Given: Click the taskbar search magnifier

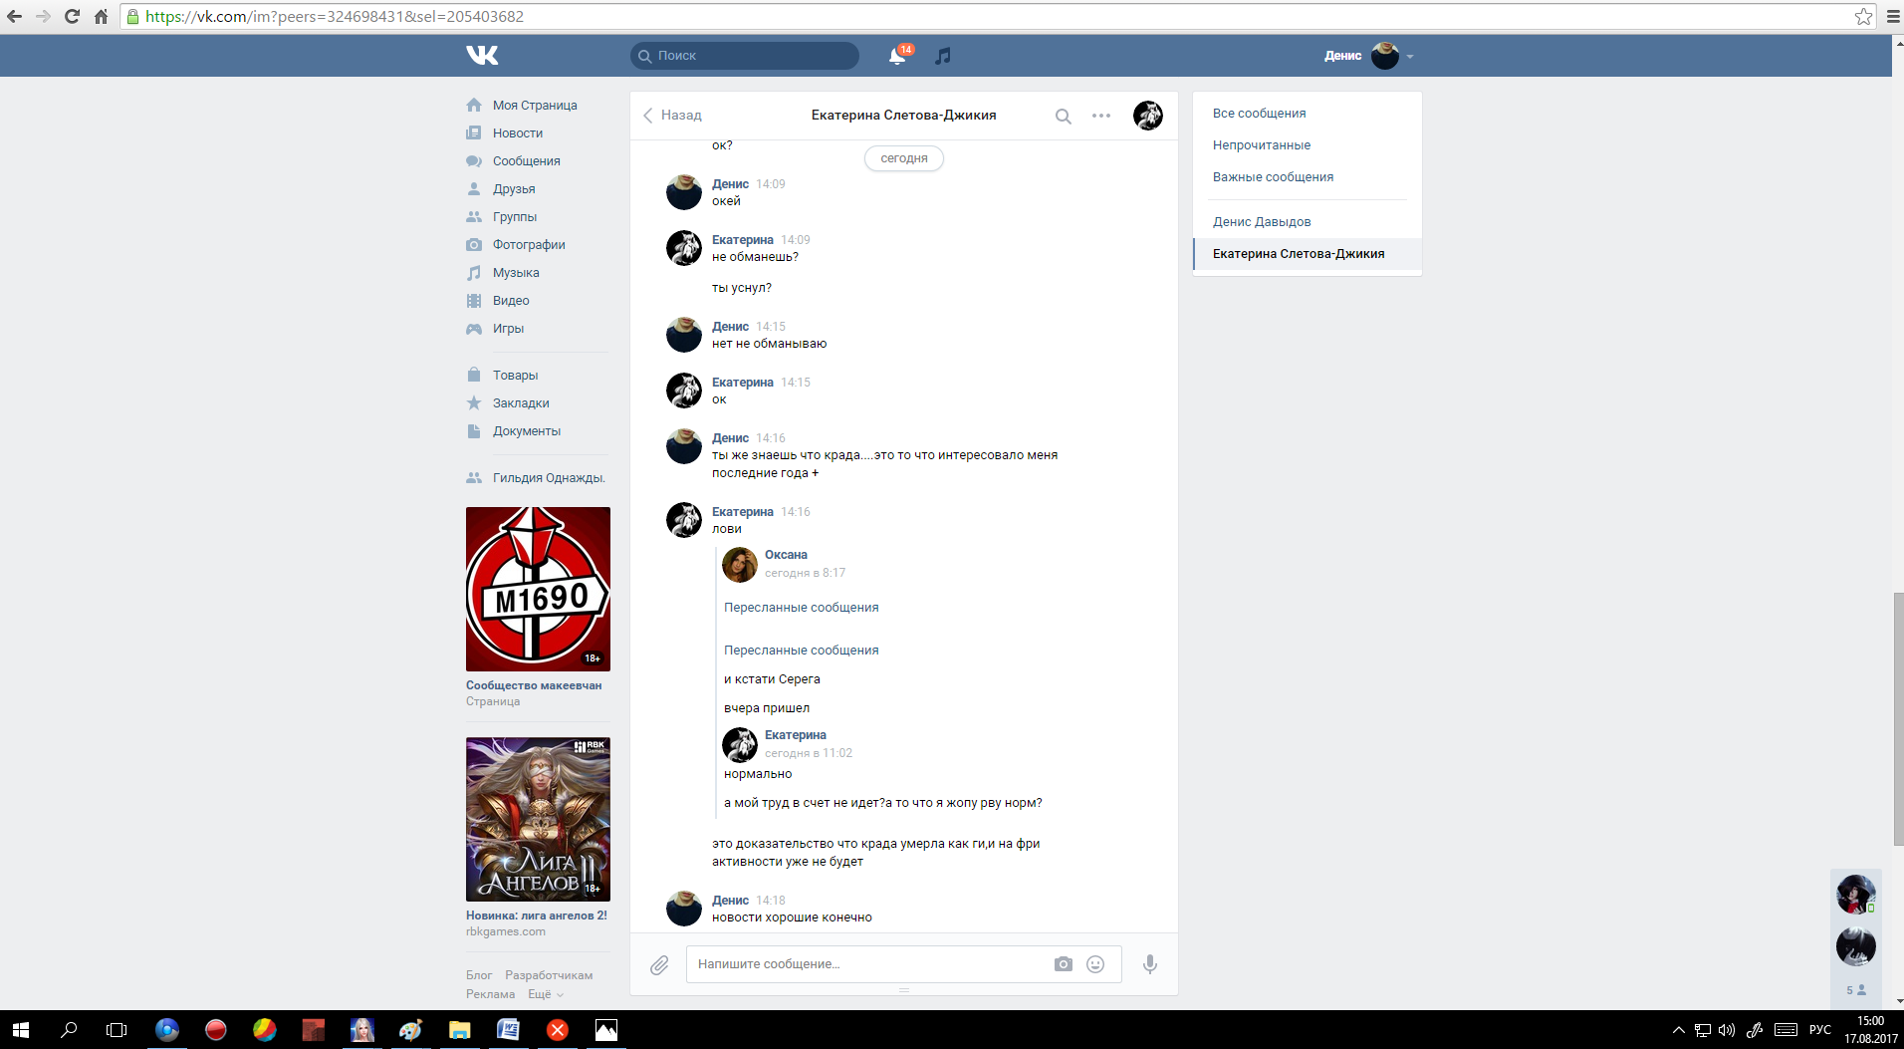Looking at the screenshot, I should [69, 1030].
